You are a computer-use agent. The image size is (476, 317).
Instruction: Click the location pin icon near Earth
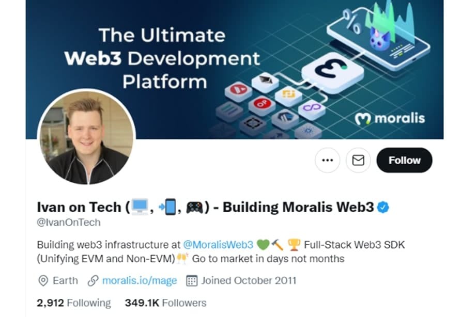tap(43, 281)
